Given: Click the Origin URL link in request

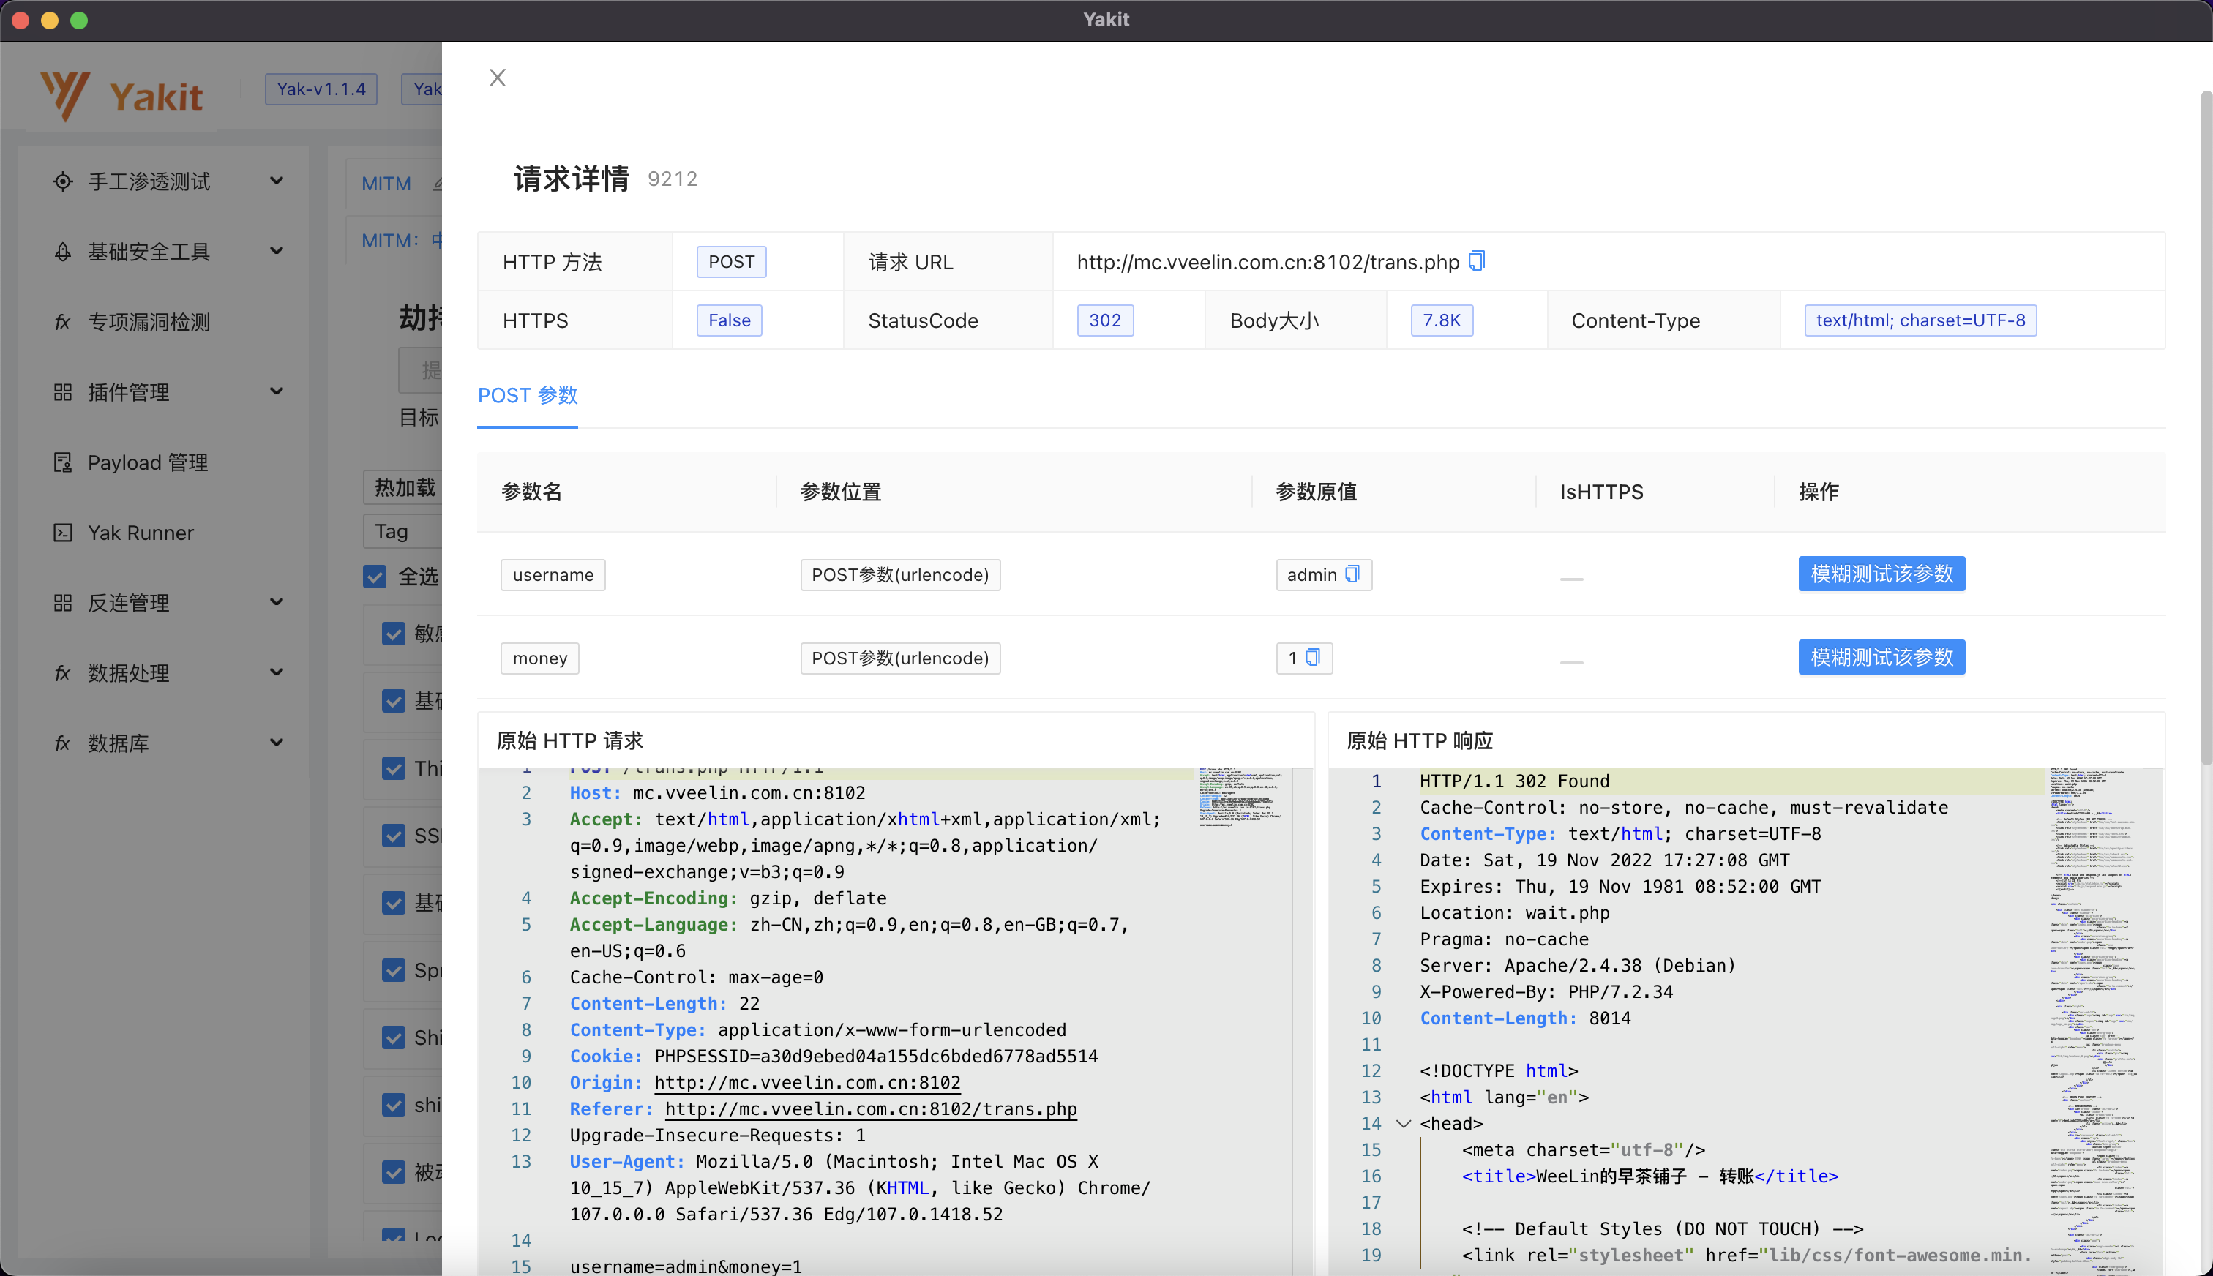Looking at the screenshot, I should [x=807, y=1082].
